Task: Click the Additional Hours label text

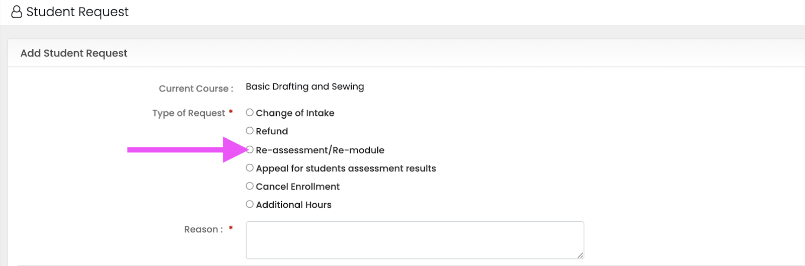Action: coord(294,205)
